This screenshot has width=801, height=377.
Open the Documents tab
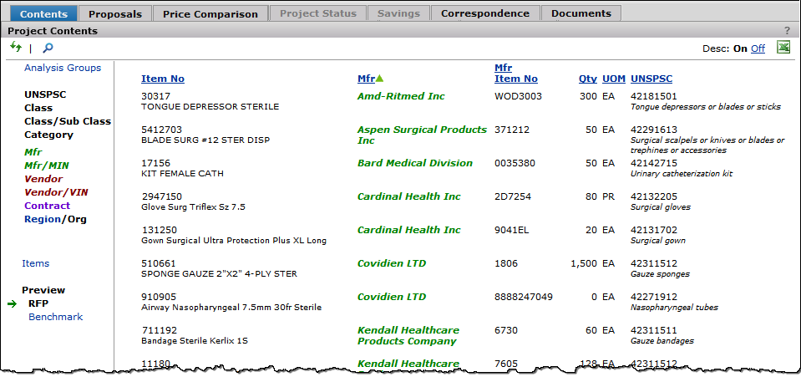(x=581, y=13)
